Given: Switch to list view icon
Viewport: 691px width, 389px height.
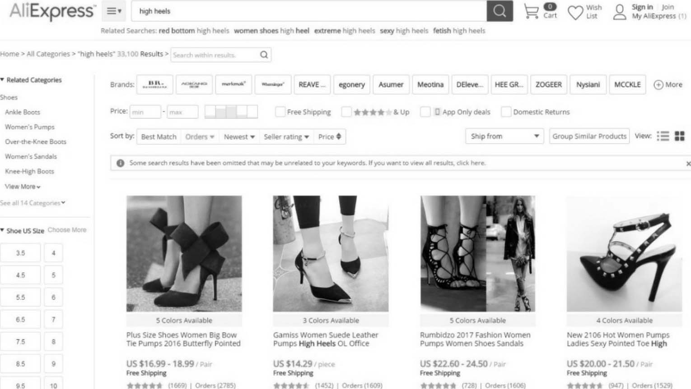Looking at the screenshot, I should point(663,136).
